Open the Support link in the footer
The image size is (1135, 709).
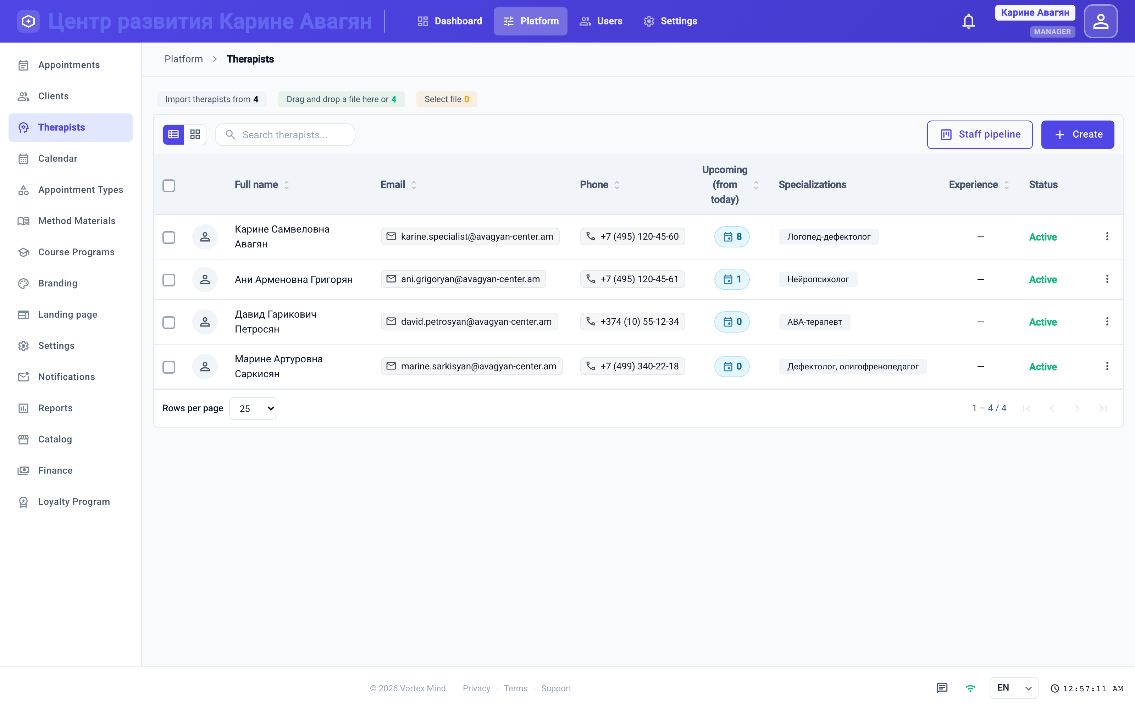556,688
